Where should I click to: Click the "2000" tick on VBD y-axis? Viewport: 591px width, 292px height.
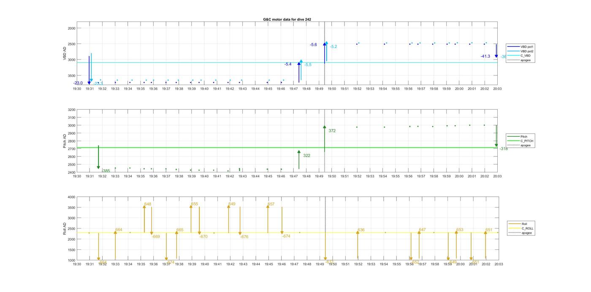pyautogui.click(x=71, y=28)
